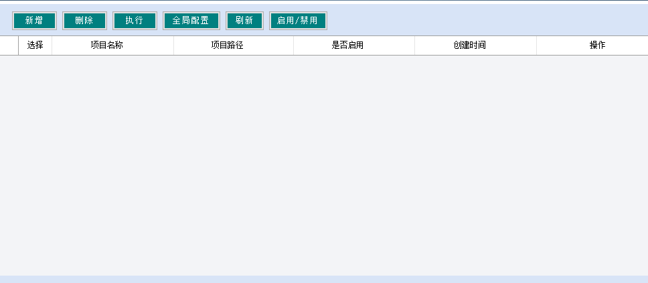Click the 项目路径 column header

click(234, 45)
